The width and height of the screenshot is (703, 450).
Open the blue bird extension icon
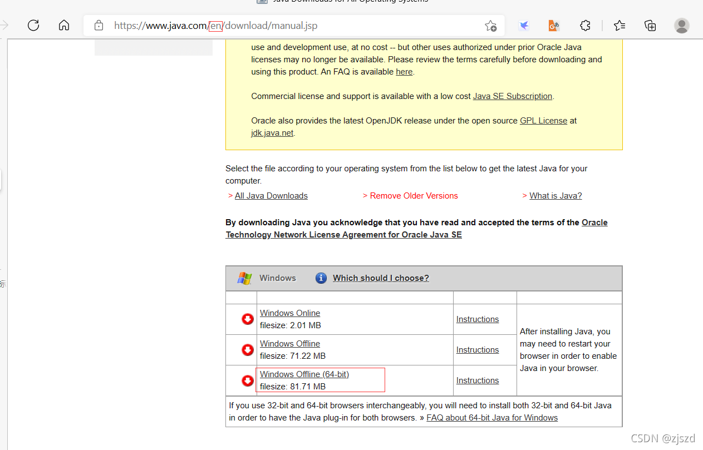click(524, 25)
